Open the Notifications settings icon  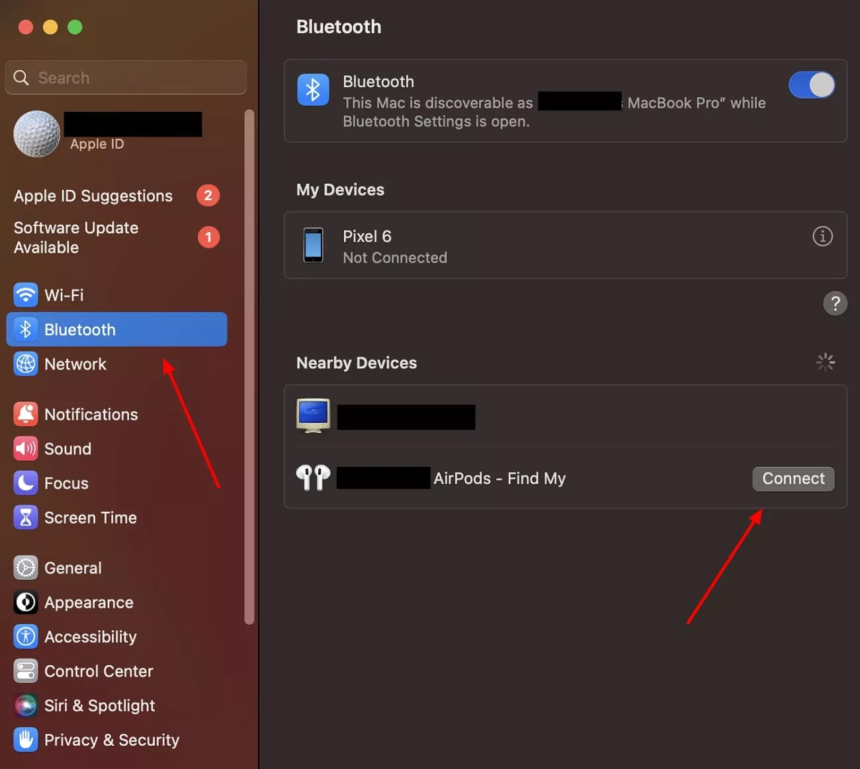[x=25, y=414]
